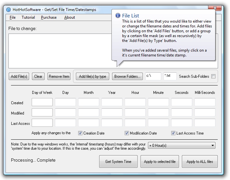The image size is (230, 180).
Task: Open the File menu
Action: [x=13, y=17]
